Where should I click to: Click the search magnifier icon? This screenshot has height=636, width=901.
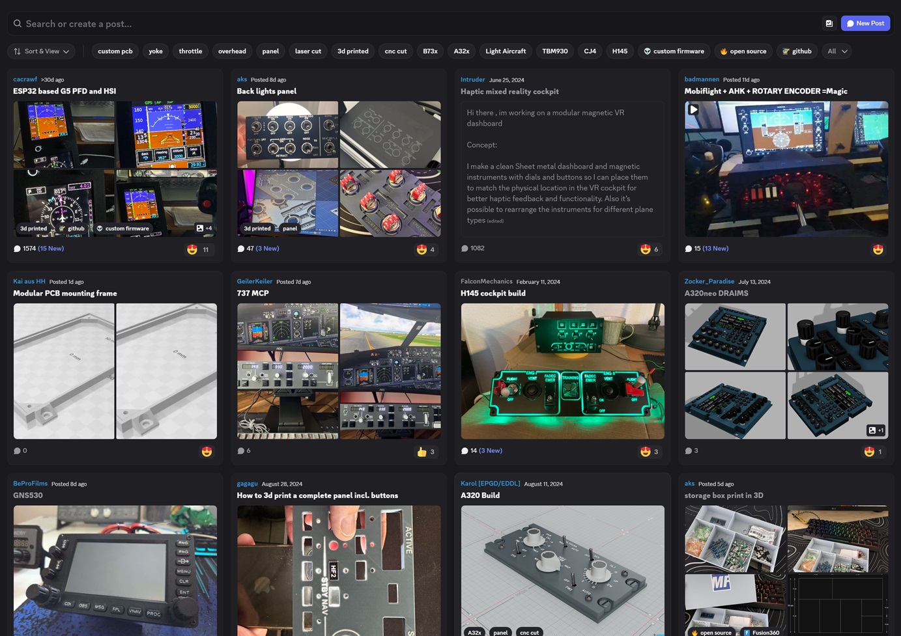pyautogui.click(x=18, y=23)
